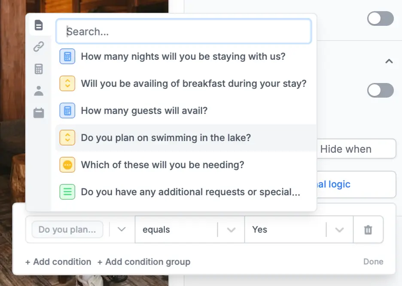Click '+ Add condition group'
Screen dimensions: 402x286
click(144, 262)
